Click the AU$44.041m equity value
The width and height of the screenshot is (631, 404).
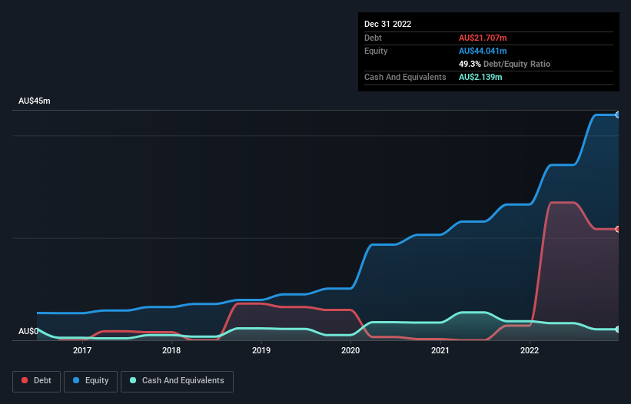(x=483, y=51)
